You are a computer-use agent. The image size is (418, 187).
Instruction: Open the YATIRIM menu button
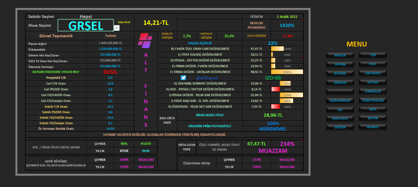(x=340, y=64)
